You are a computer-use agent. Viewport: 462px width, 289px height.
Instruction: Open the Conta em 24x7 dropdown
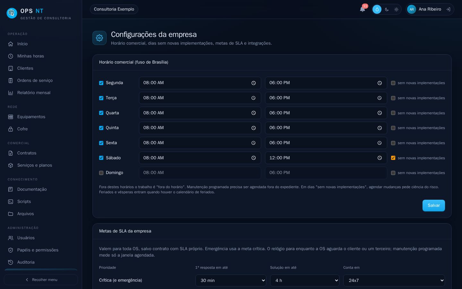[394, 280]
